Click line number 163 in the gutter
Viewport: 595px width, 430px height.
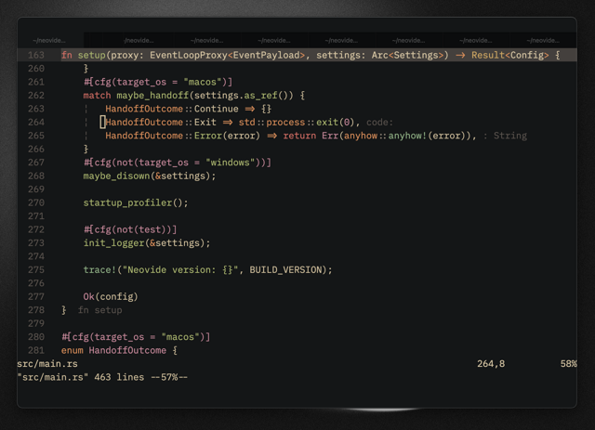(36, 55)
